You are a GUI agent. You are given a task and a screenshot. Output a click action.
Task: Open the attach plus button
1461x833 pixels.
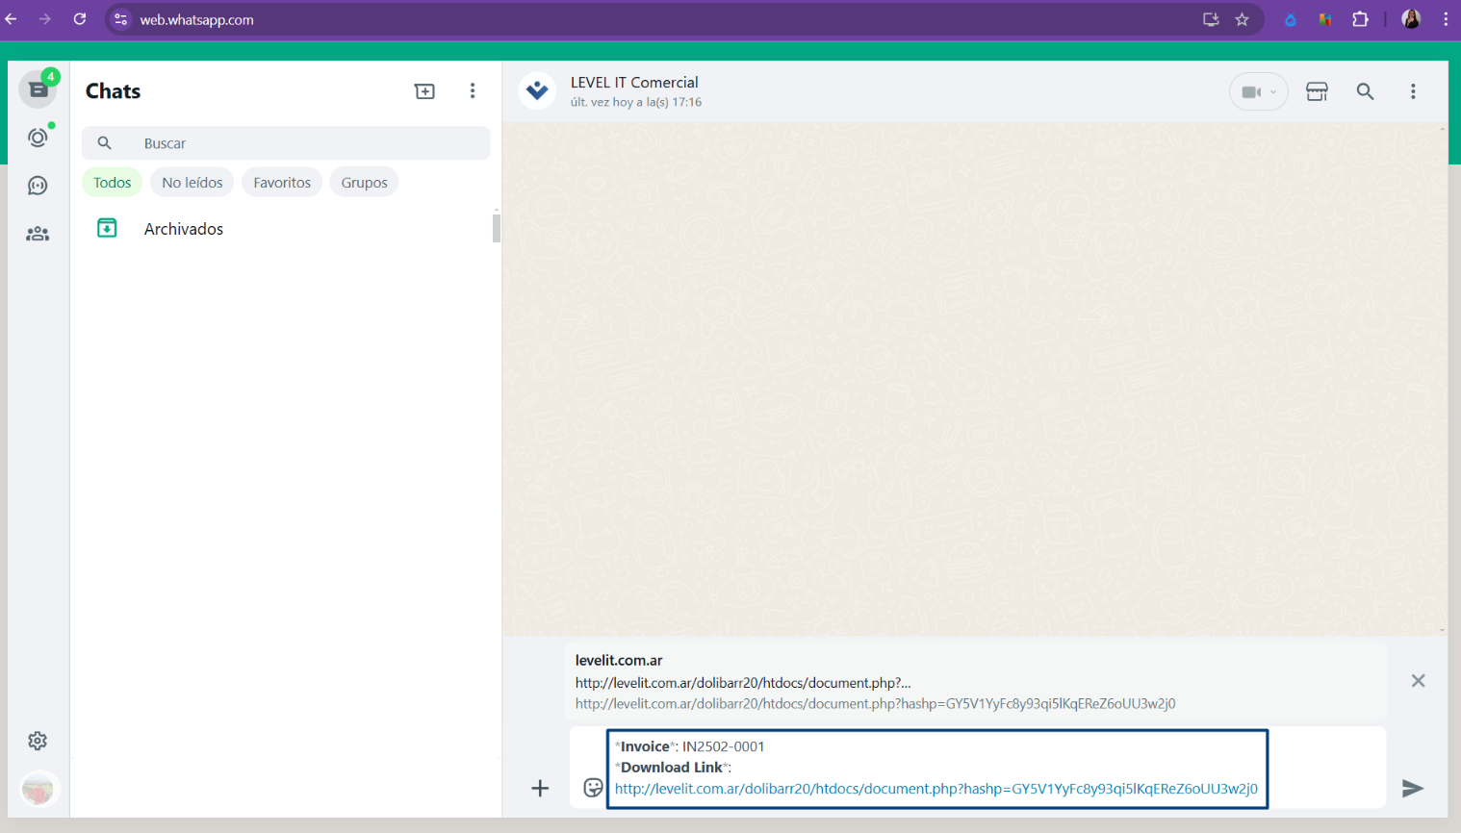click(540, 788)
